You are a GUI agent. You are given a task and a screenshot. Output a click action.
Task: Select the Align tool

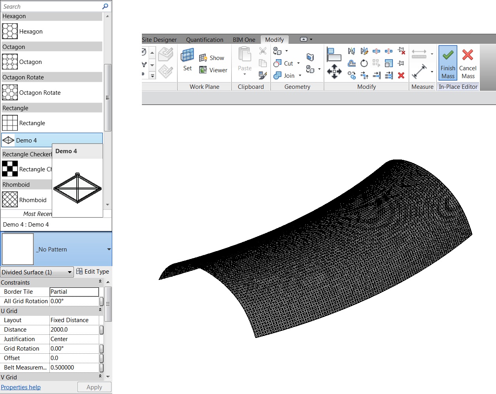(x=334, y=54)
